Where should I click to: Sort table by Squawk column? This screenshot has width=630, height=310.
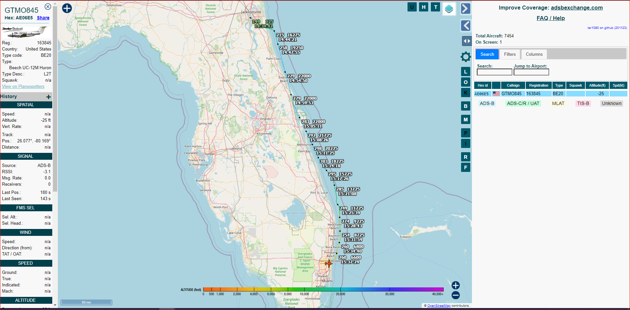(575, 85)
